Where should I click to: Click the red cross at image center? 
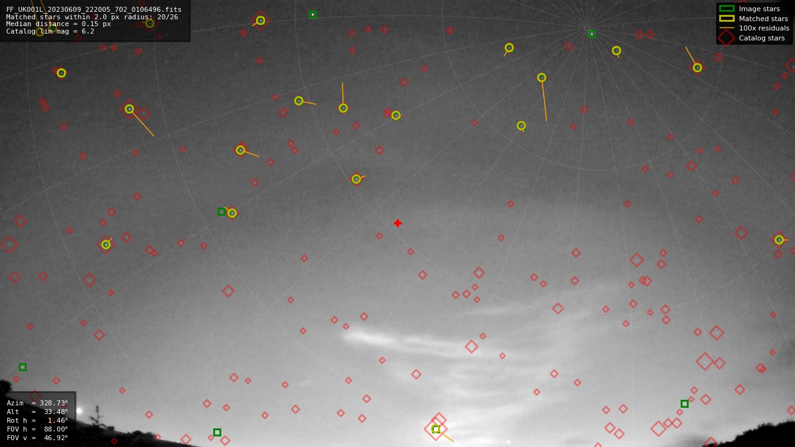(x=398, y=223)
